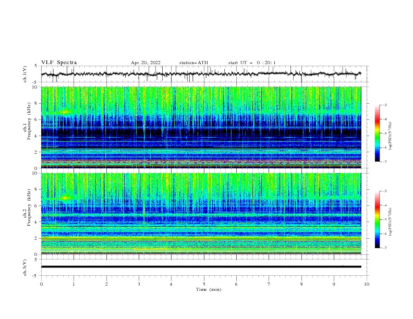This screenshot has height=319, width=413.
Task: Click the bright 7 kHz burst in ch.2 spectrogram
Action: pyautogui.click(x=65, y=198)
